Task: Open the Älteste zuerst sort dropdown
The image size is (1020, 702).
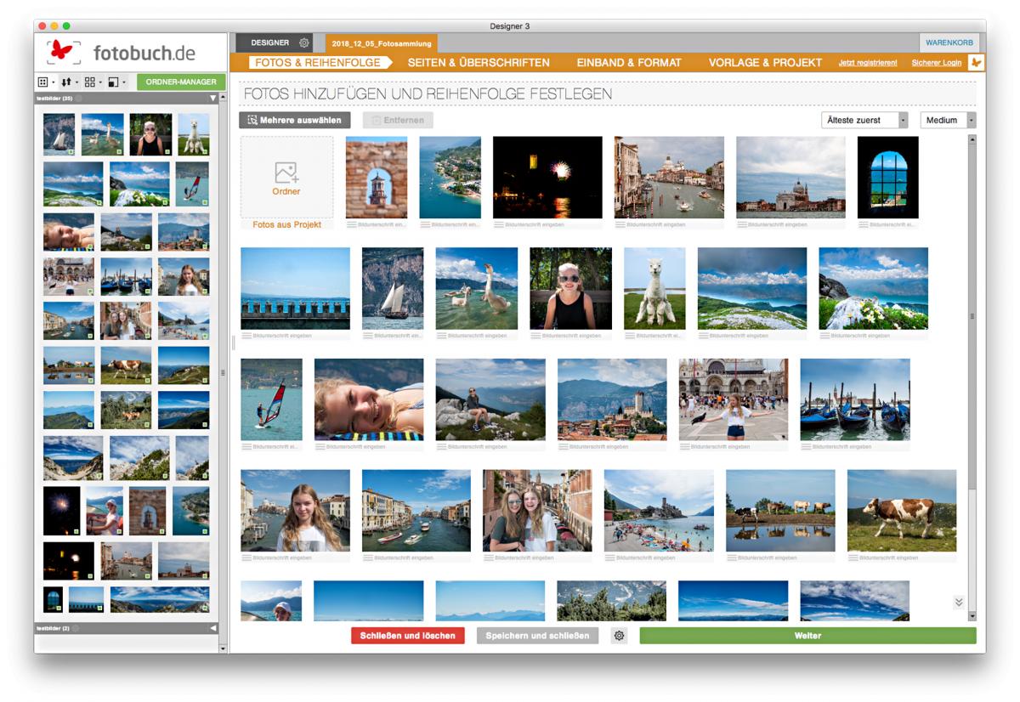Action: tap(864, 121)
